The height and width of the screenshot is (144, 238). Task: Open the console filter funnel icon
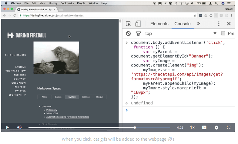click(138, 34)
